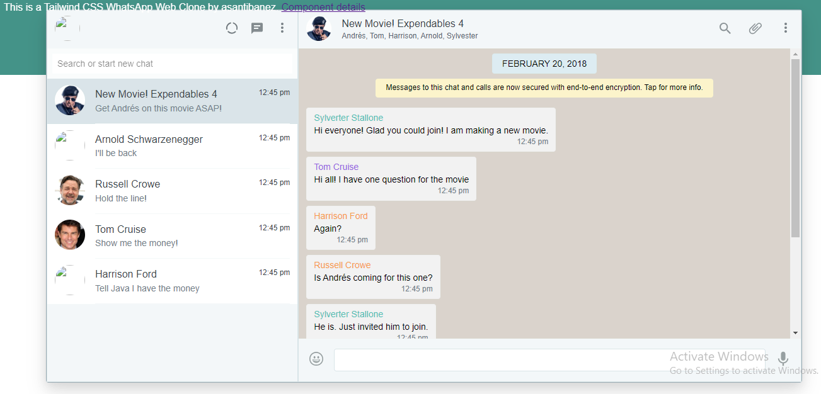Click sender name Russell Crowe in message
Image resolution: width=821 pixels, height=394 pixels.
pyautogui.click(x=343, y=265)
